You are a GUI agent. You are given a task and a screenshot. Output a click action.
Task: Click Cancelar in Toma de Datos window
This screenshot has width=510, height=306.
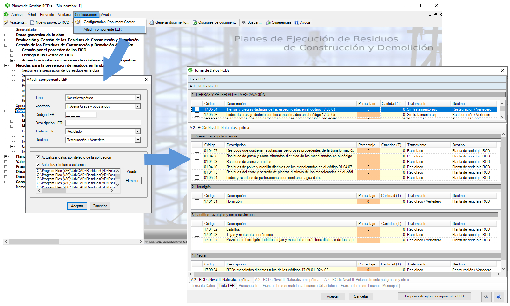[x=361, y=296]
